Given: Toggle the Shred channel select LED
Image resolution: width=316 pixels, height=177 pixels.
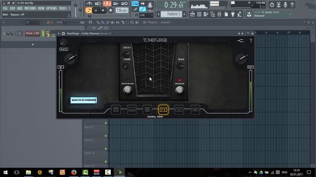Looking at the screenshot, I should (x=43, y=33).
